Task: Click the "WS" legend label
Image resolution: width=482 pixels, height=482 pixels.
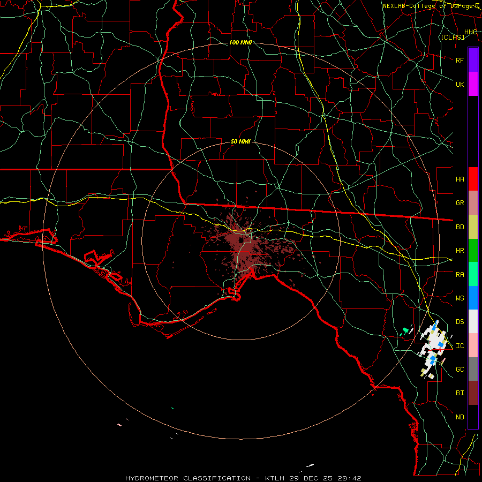Action: (x=460, y=298)
